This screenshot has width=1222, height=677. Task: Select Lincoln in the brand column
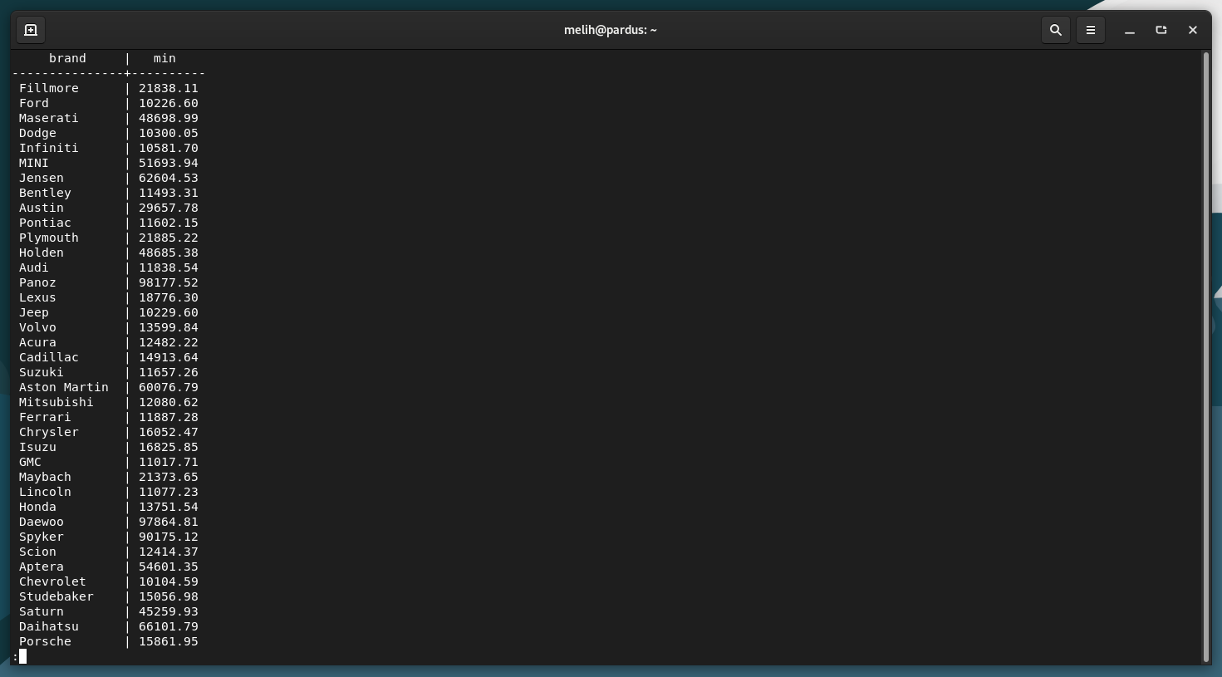45,492
